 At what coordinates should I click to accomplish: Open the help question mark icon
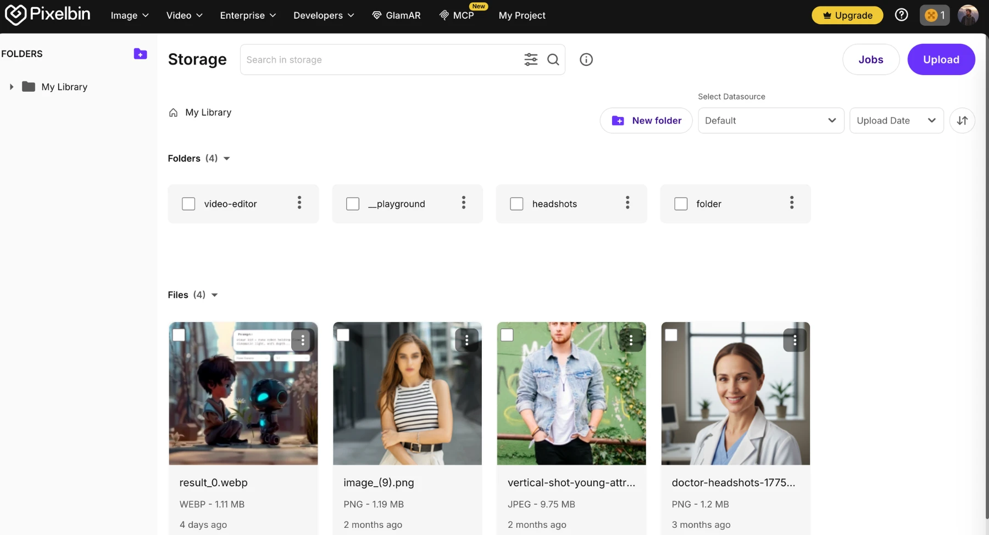(901, 15)
